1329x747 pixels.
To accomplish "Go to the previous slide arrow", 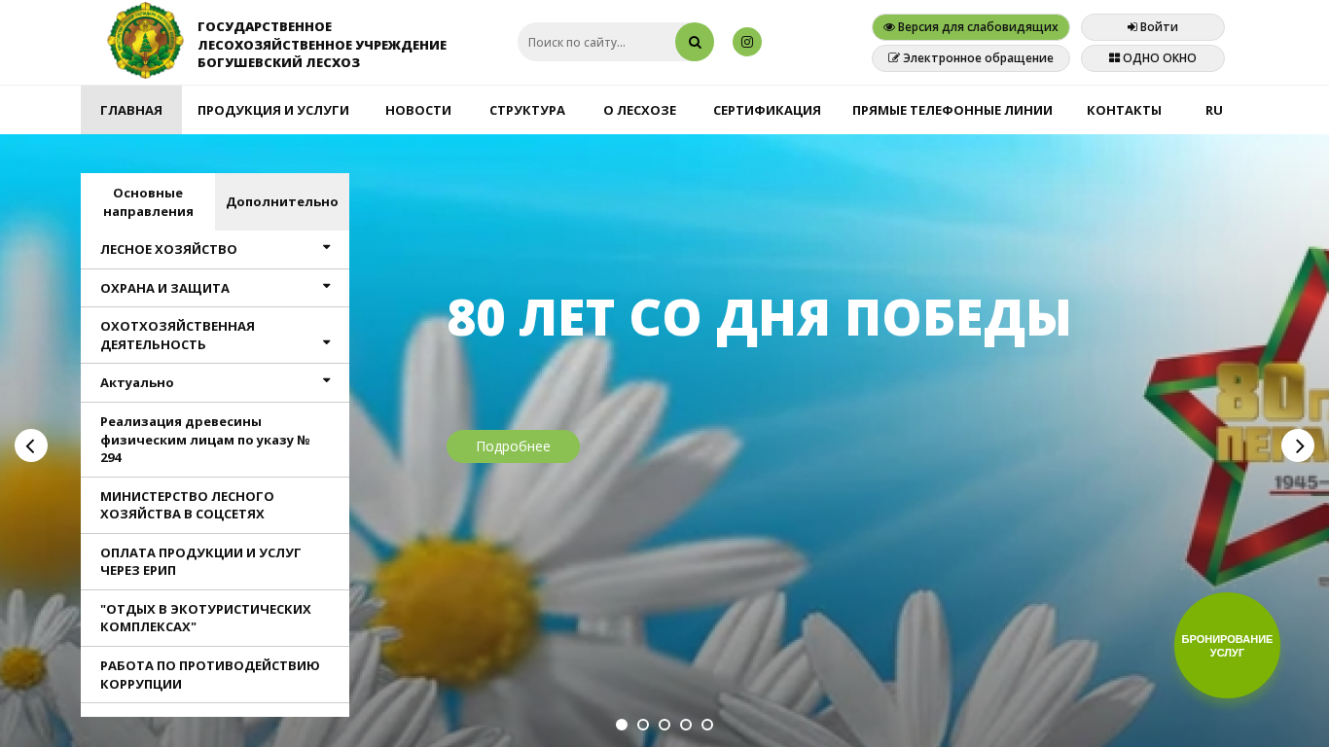I will pyautogui.click(x=31, y=445).
